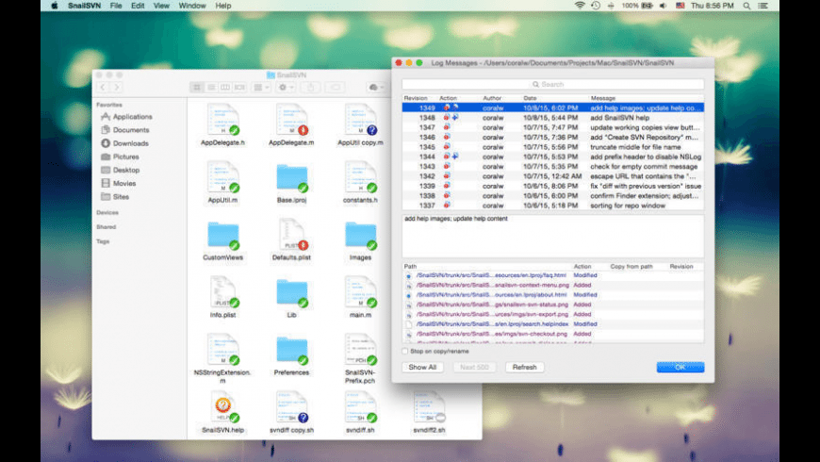Click the Defaults.plist file icon

290,235
